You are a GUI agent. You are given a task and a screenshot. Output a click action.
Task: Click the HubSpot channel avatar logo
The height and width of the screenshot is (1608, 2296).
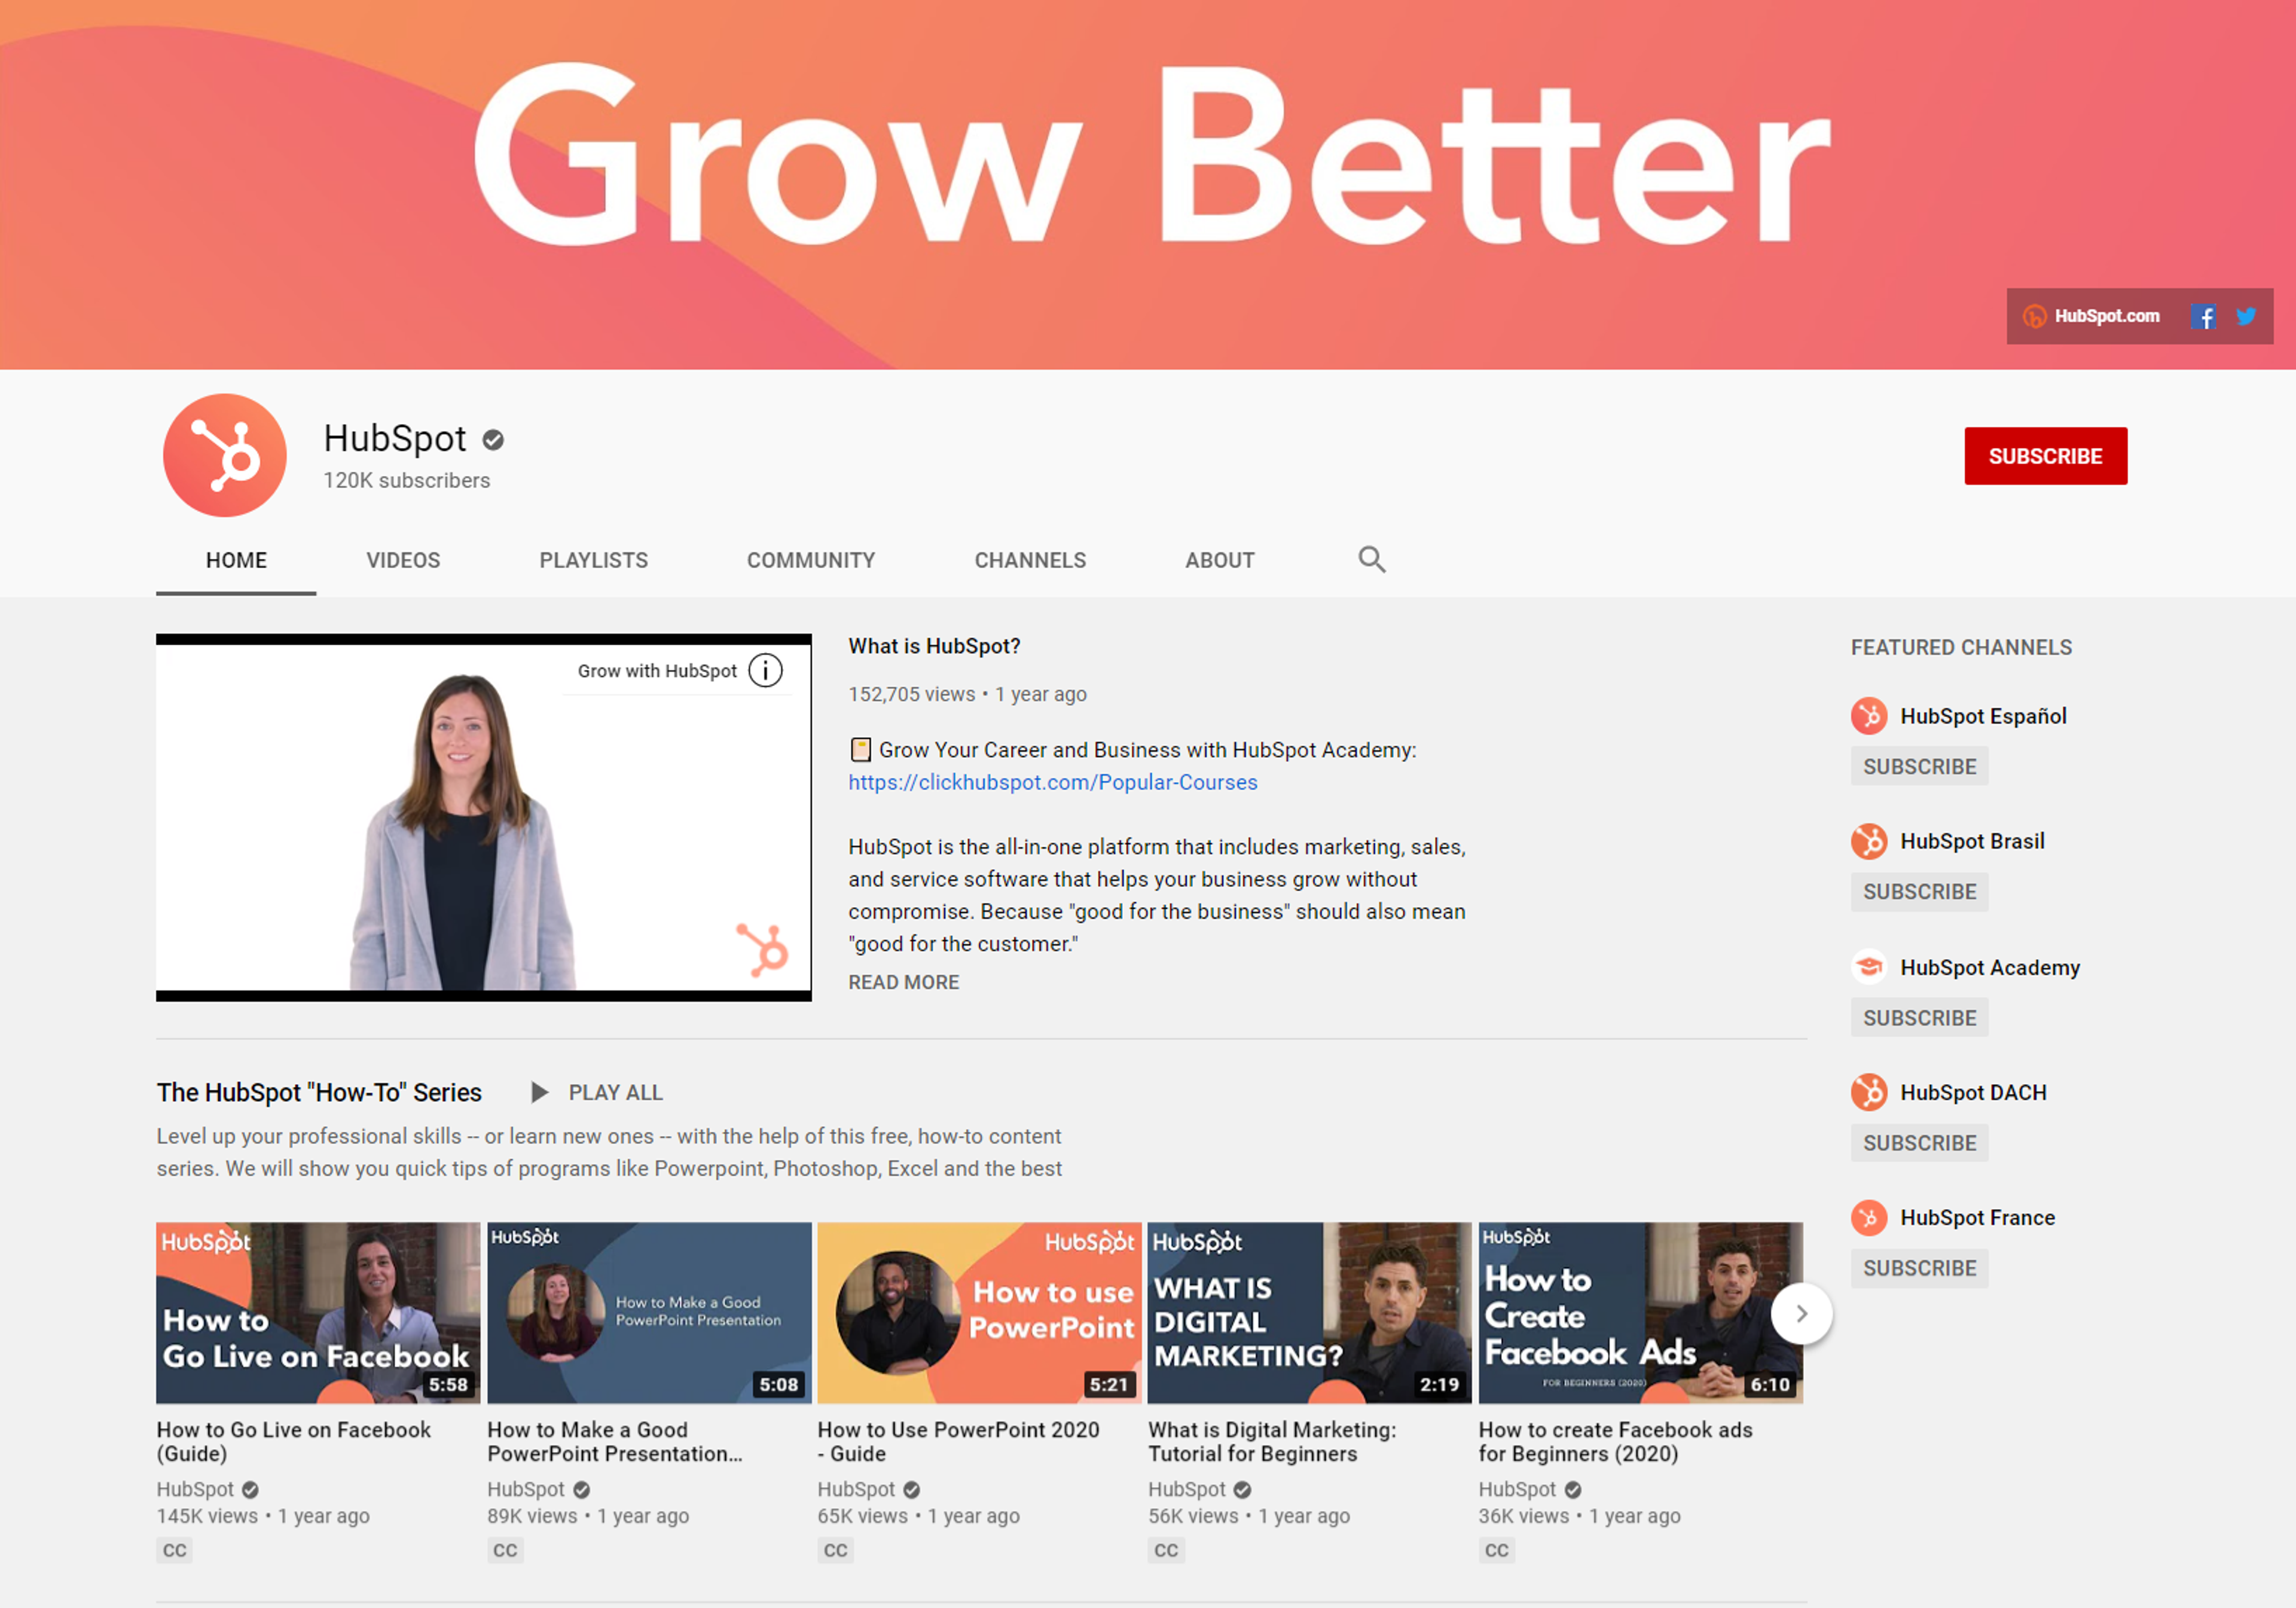225,455
